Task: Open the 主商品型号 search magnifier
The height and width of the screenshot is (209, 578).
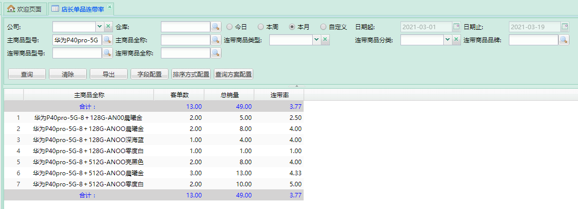Action: point(107,40)
